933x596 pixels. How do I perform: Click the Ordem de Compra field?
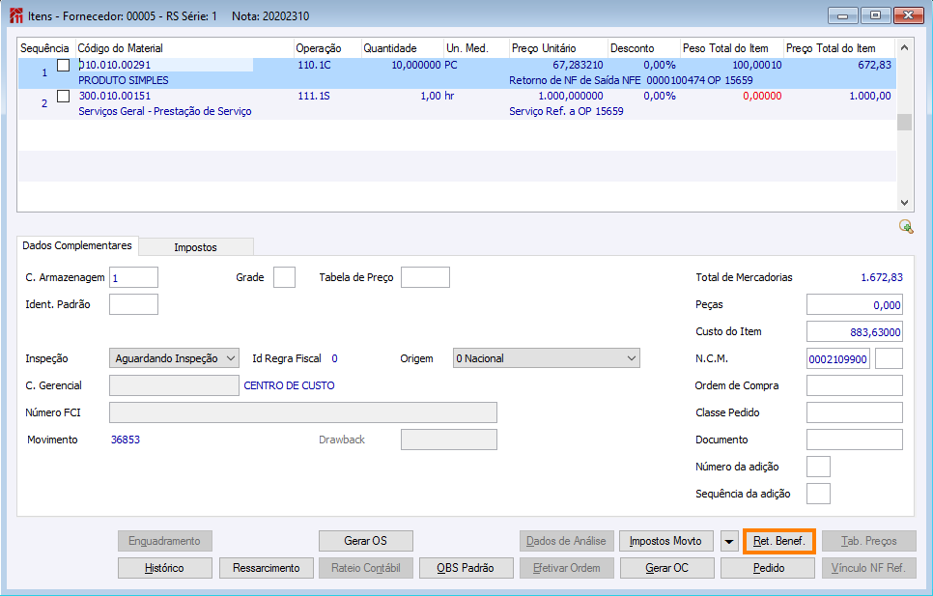click(x=855, y=385)
